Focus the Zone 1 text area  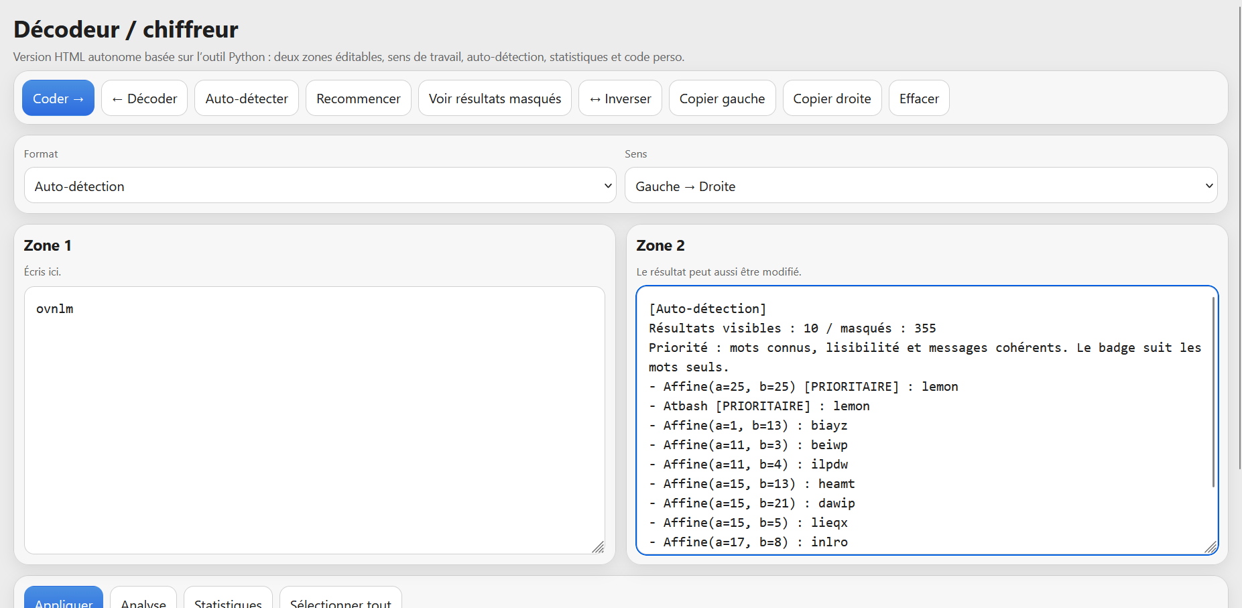(314, 420)
